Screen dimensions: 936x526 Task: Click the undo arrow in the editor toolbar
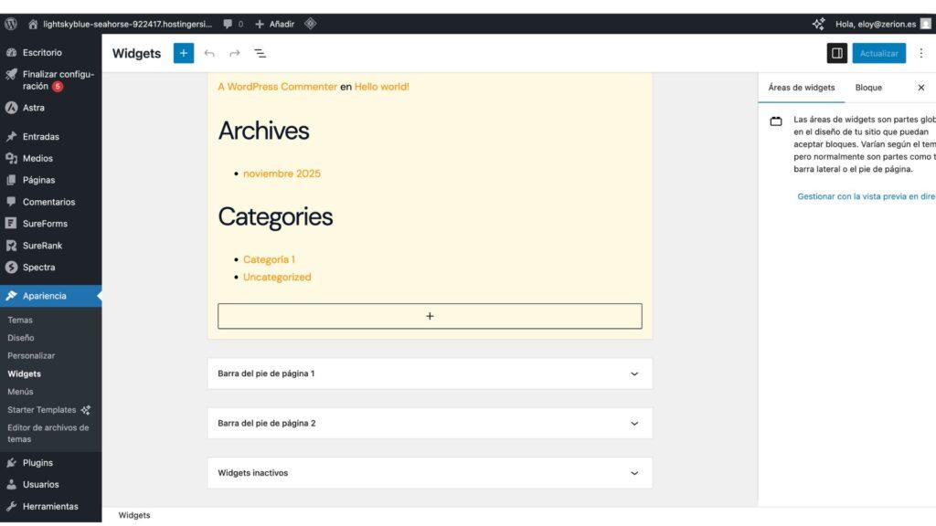(x=209, y=53)
